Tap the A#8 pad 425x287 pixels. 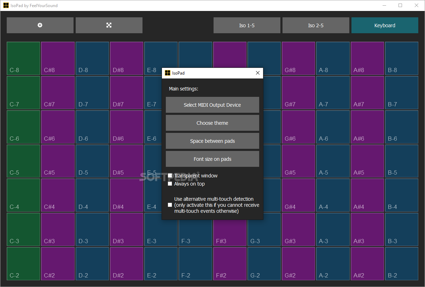367,58
